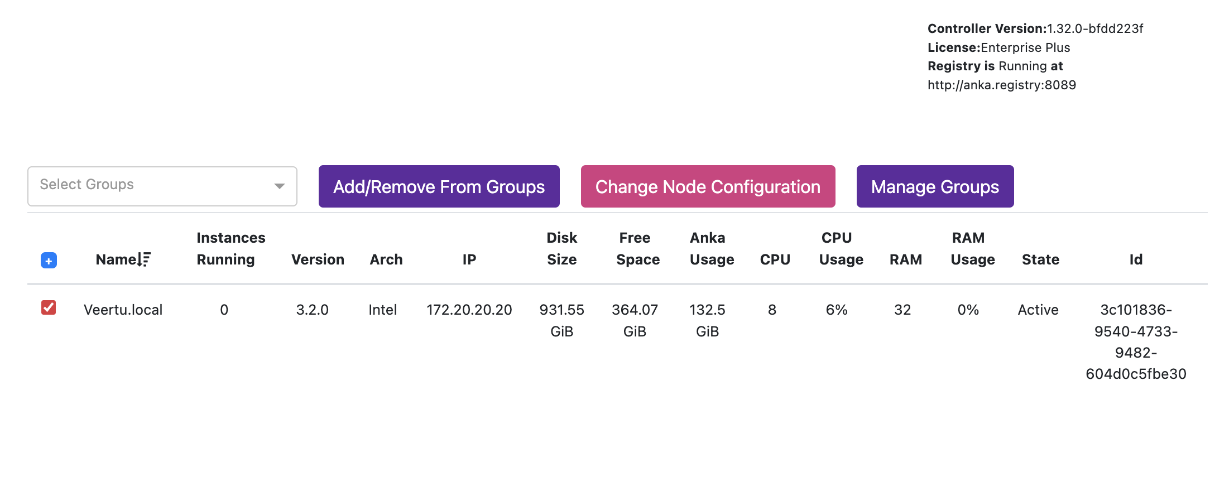
Task: Open the Select Groups dropdown field
Action: (x=151, y=186)
